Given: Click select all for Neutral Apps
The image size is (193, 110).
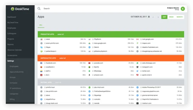Looking at the screenshot, I should pyautogui.click(x=58, y=82).
